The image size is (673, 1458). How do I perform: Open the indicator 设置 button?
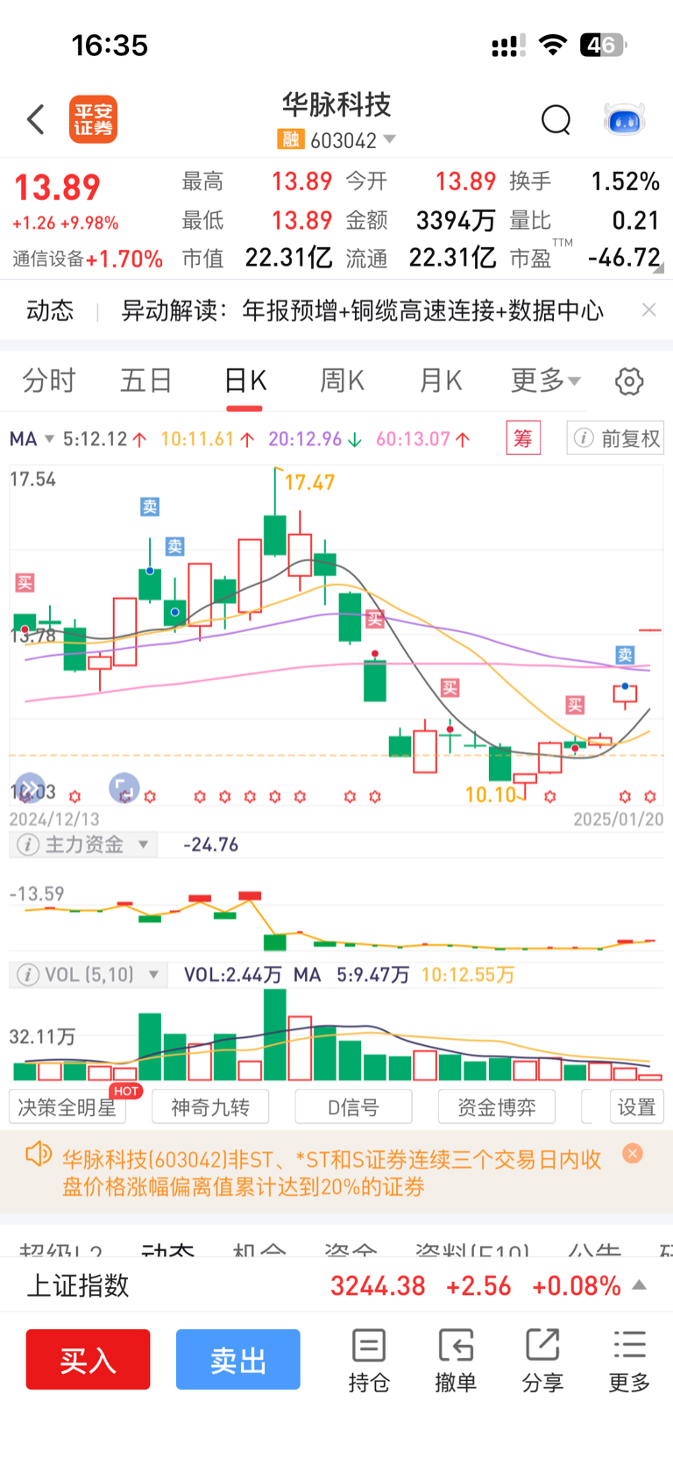[x=636, y=1107]
